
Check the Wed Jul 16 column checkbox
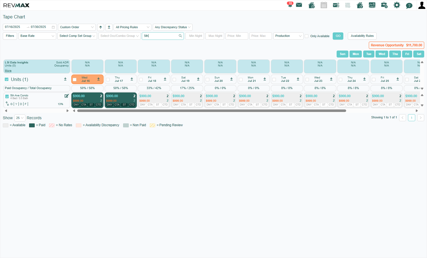(x=75, y=80)
